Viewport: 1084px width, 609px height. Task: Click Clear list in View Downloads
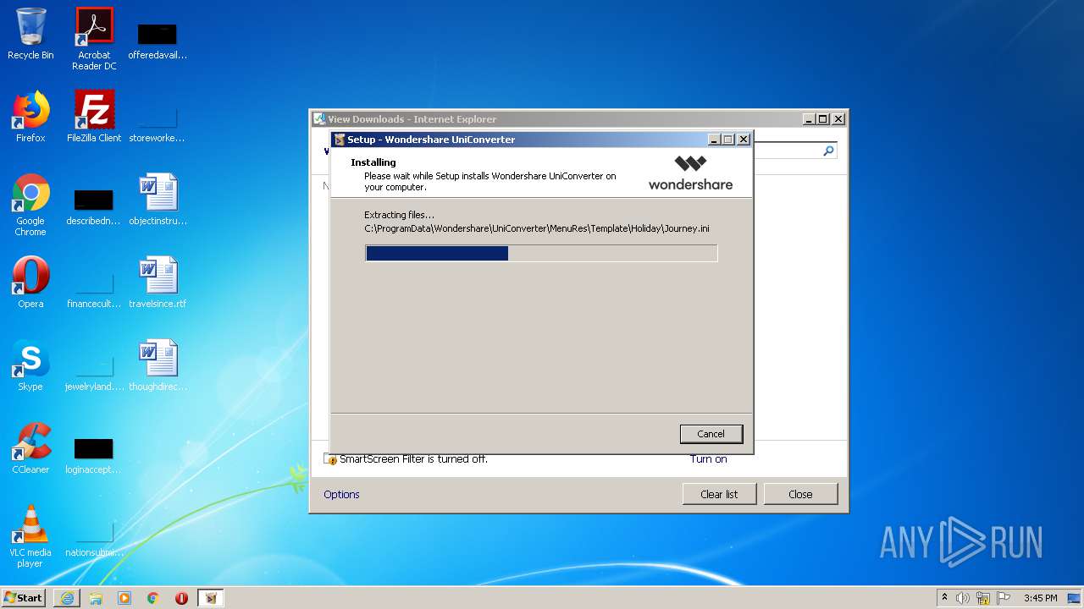719,494
